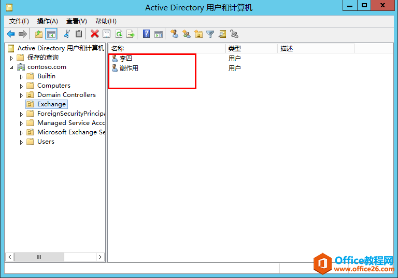
Task: Expand the Domain Controllers node
Action: point(21,95)
